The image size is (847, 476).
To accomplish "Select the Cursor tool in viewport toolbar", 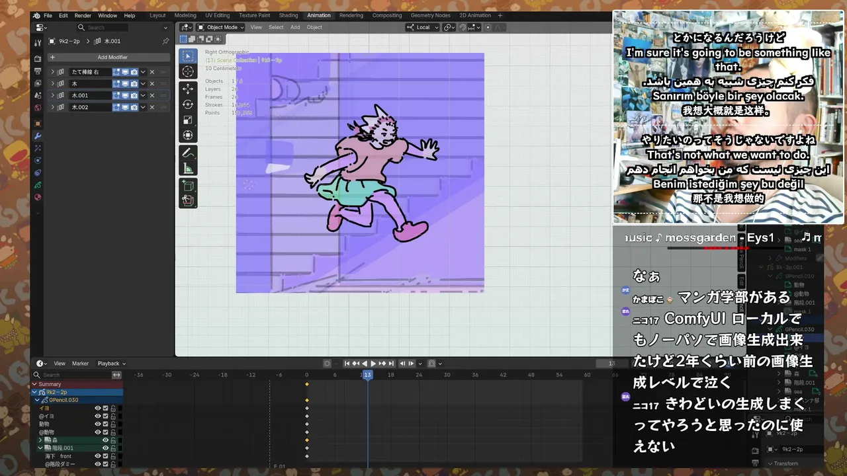I will click(x=188, y=72).
